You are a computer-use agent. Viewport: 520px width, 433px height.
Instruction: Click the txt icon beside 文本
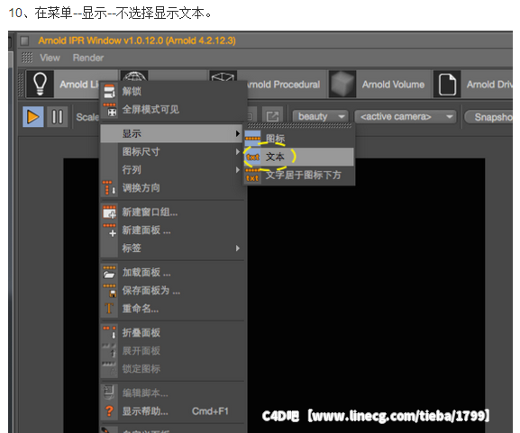[x=252, y=157]
